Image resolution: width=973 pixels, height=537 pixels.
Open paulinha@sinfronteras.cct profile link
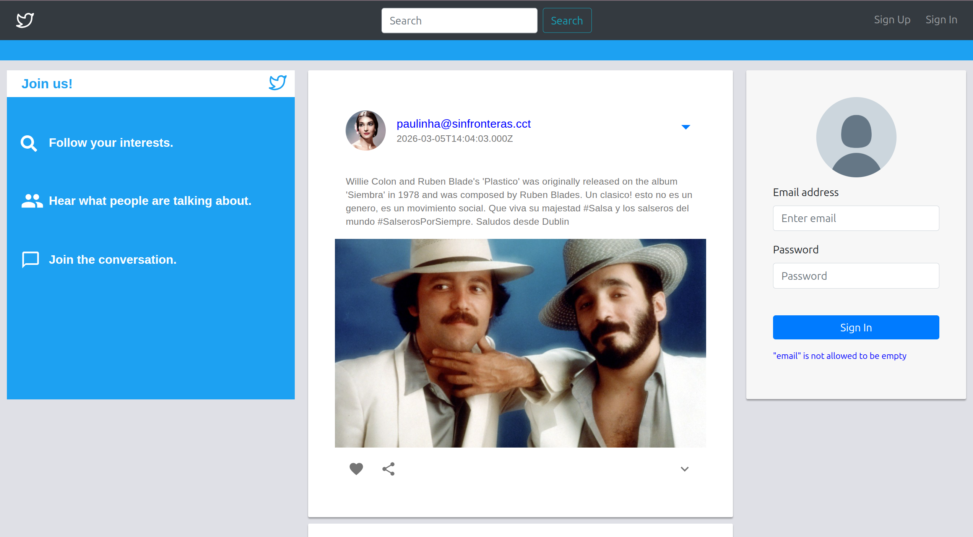tap(463, 124)
